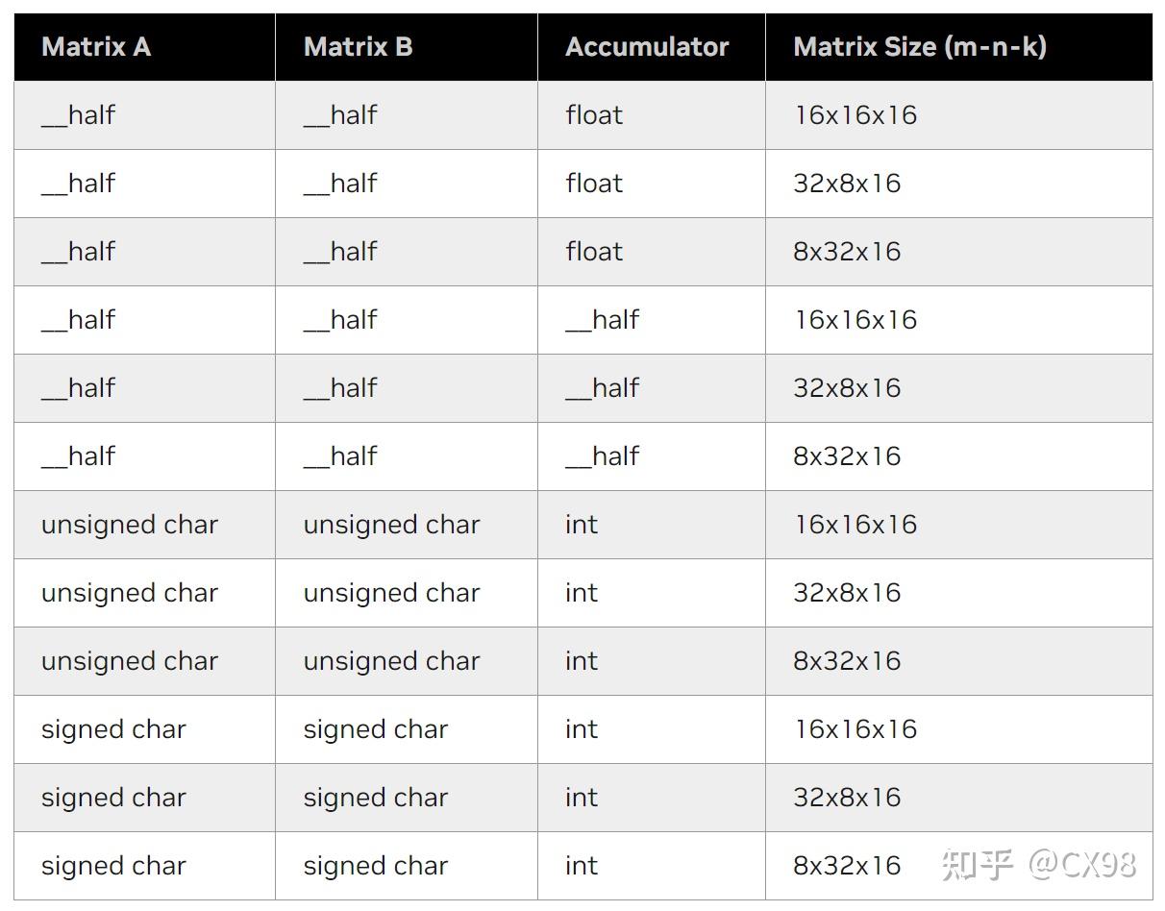Select the first unsigned char Matrix A cell
The height and width of the screenshot is (911, 1165).
[x=130, y=525]
